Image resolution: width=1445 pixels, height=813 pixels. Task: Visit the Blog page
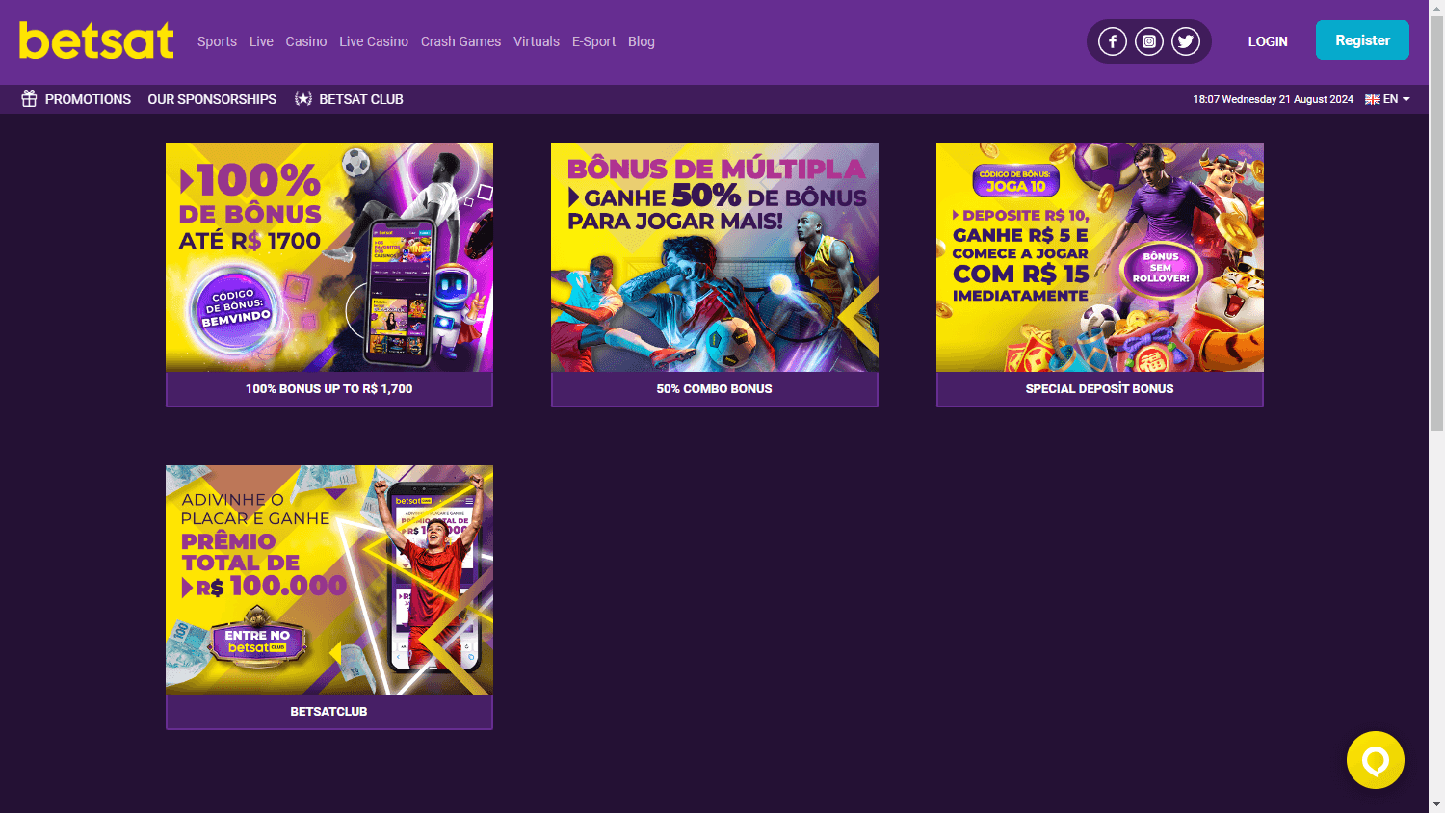click(642, 41)
